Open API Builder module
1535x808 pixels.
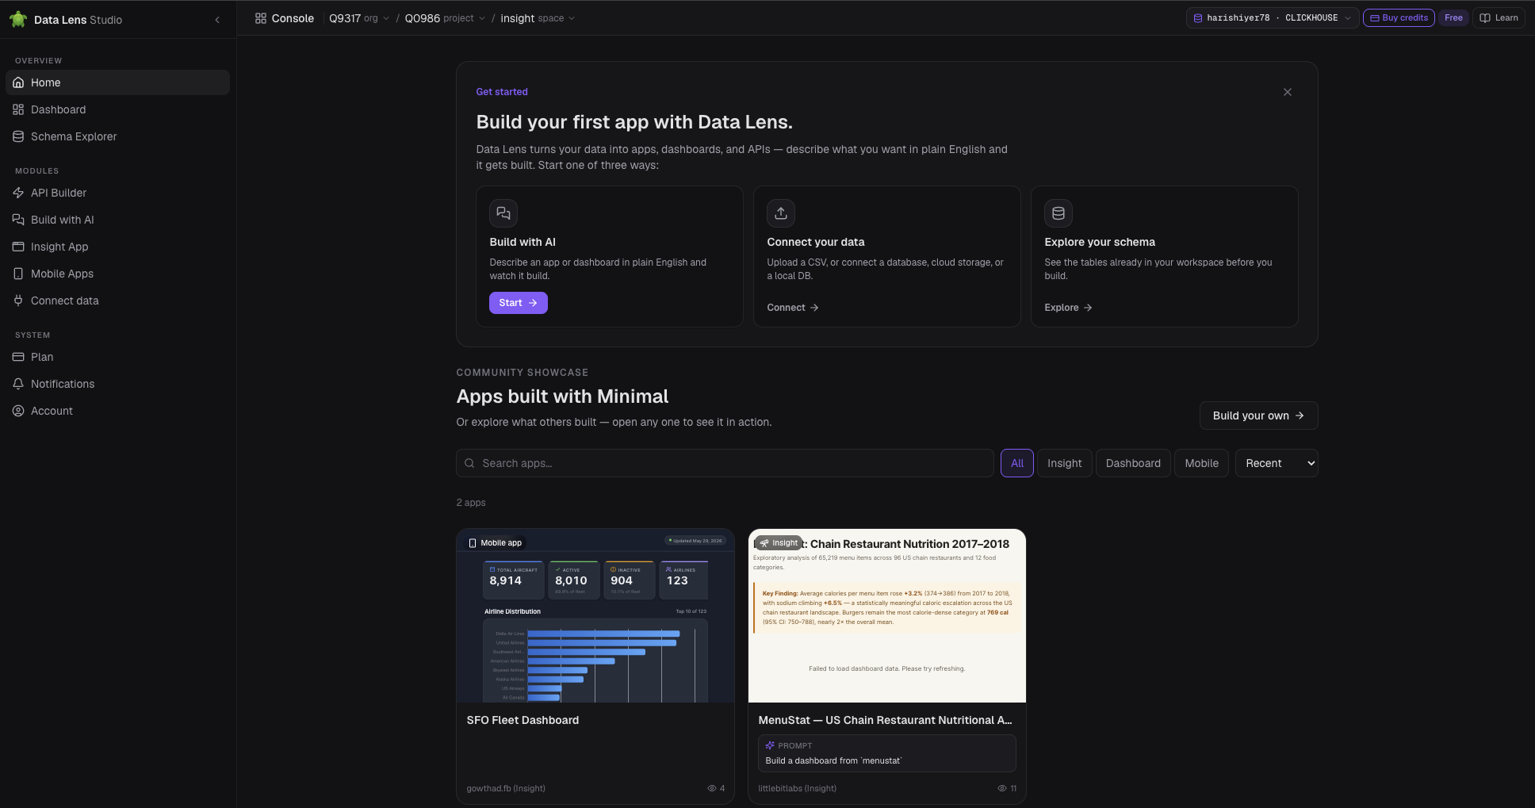[x=117, y=193]
